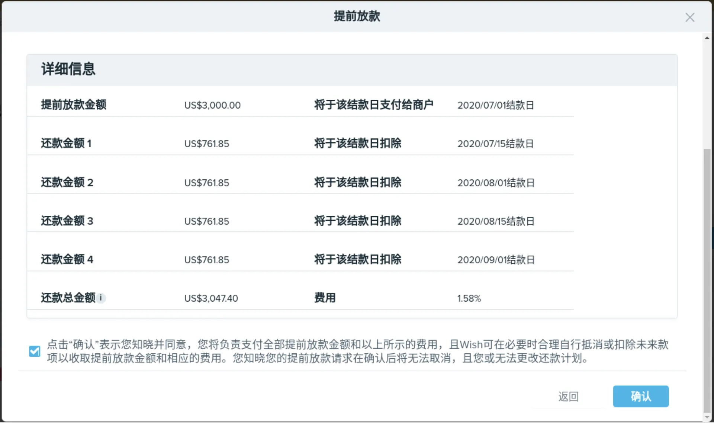Click the 2020/08/15结款日 date

(496, 221)
